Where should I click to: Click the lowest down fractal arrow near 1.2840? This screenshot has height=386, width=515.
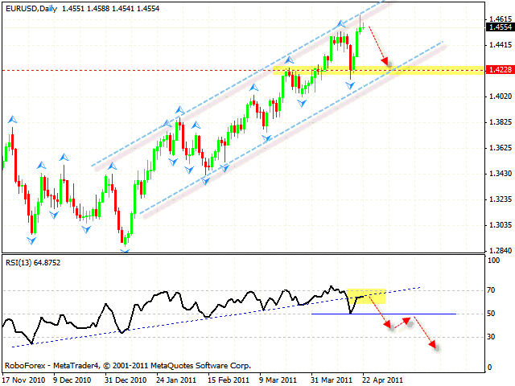point(125,251)
